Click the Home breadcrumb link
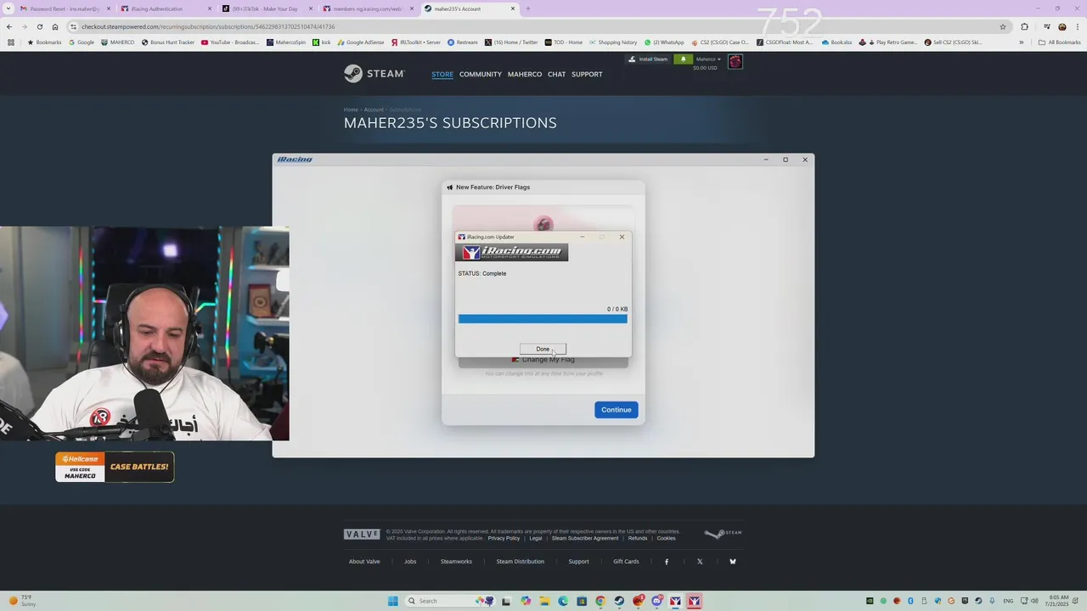This screenshot has width=1087, height=611. [351, 109]
